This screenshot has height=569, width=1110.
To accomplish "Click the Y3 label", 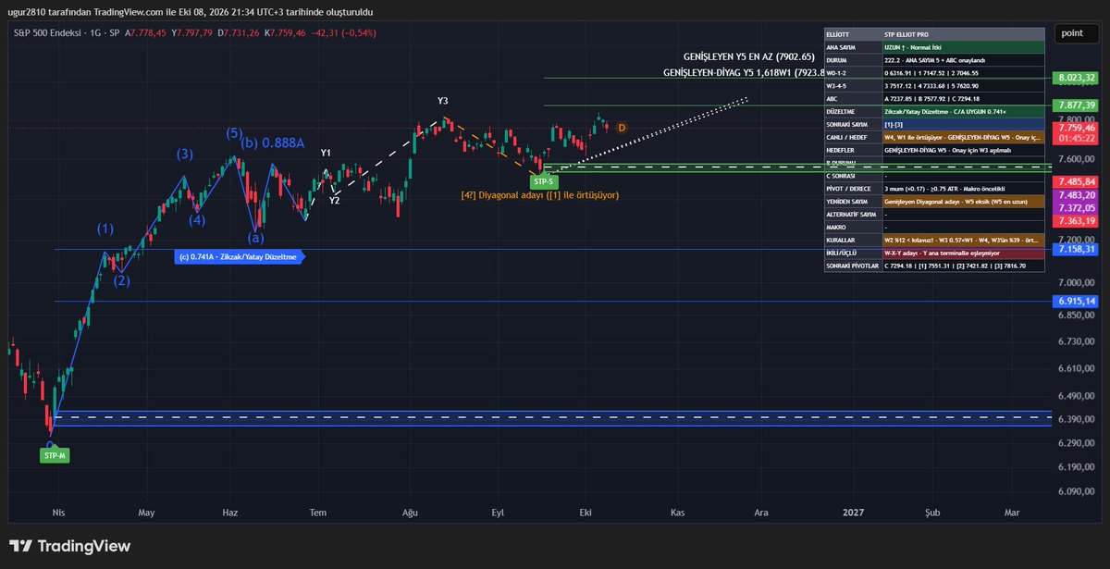I will tap(443, 100).
